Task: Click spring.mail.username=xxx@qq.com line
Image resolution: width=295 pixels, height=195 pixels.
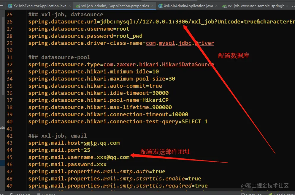Action: coord(79,157)
